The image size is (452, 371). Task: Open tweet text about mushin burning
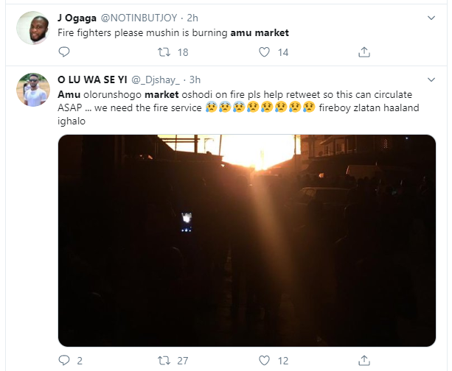(173, 33)
